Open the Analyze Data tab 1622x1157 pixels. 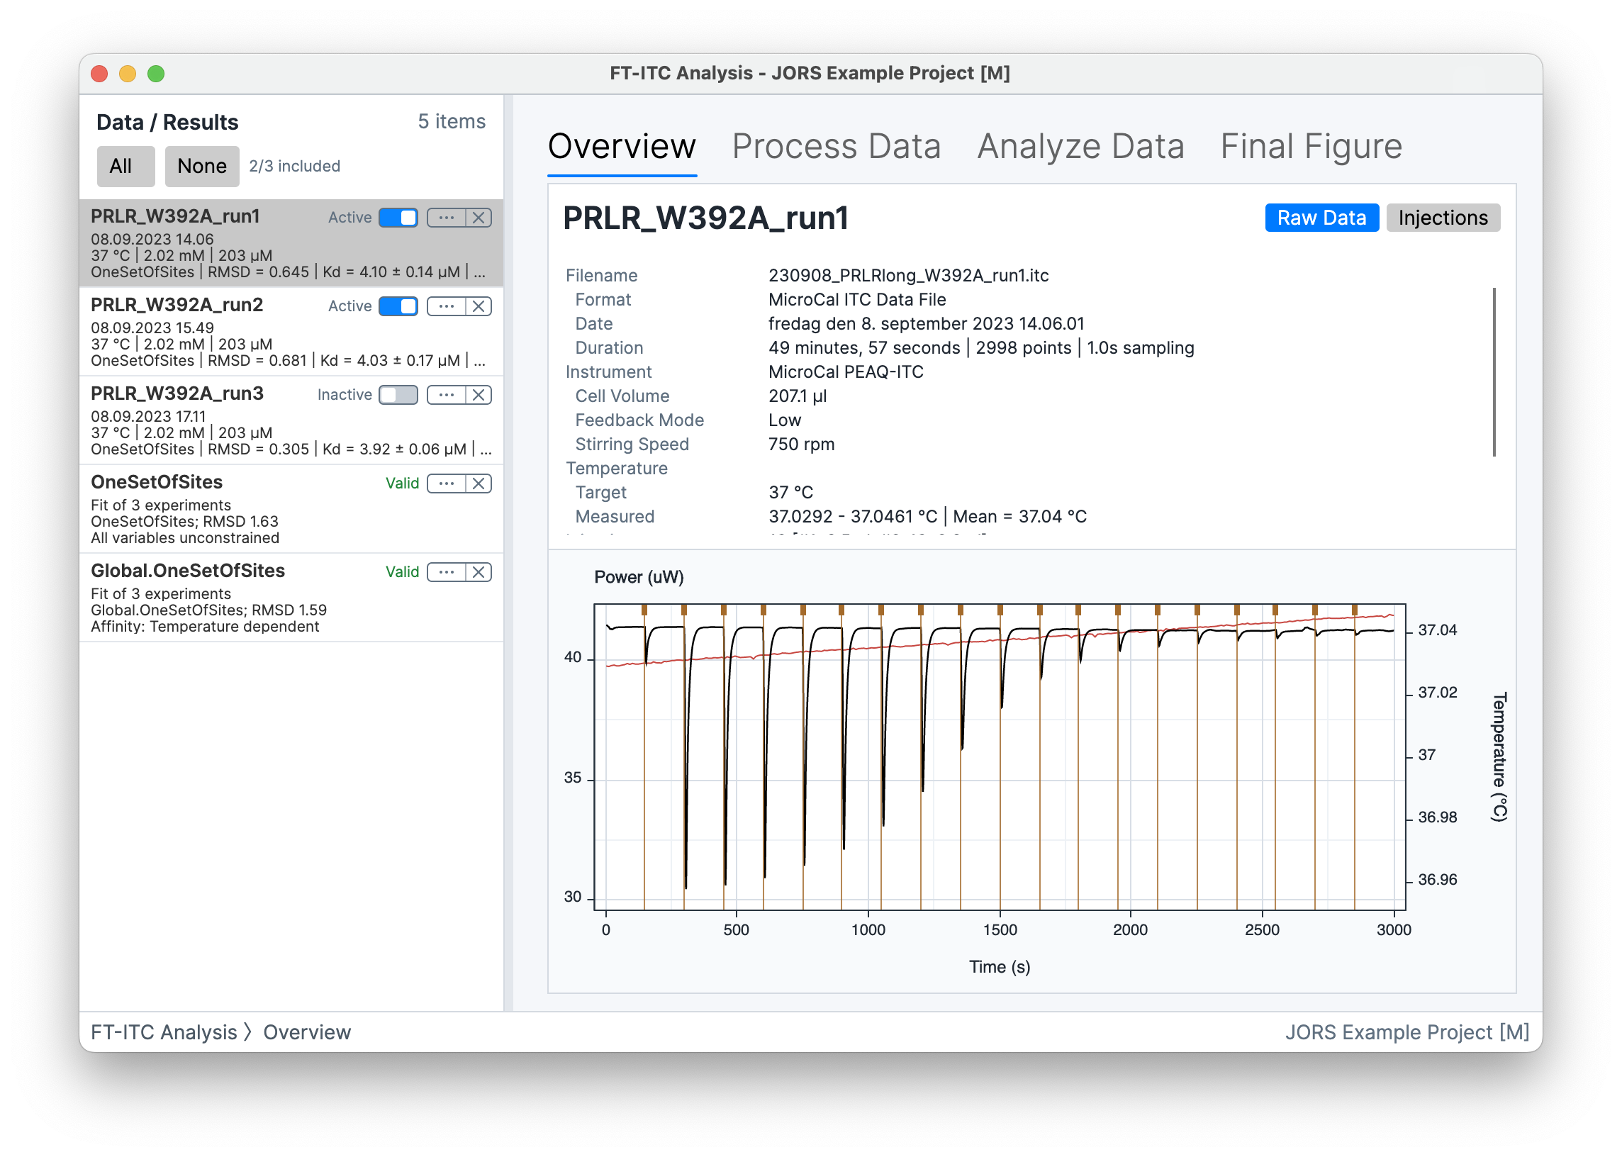point(1080,147)
